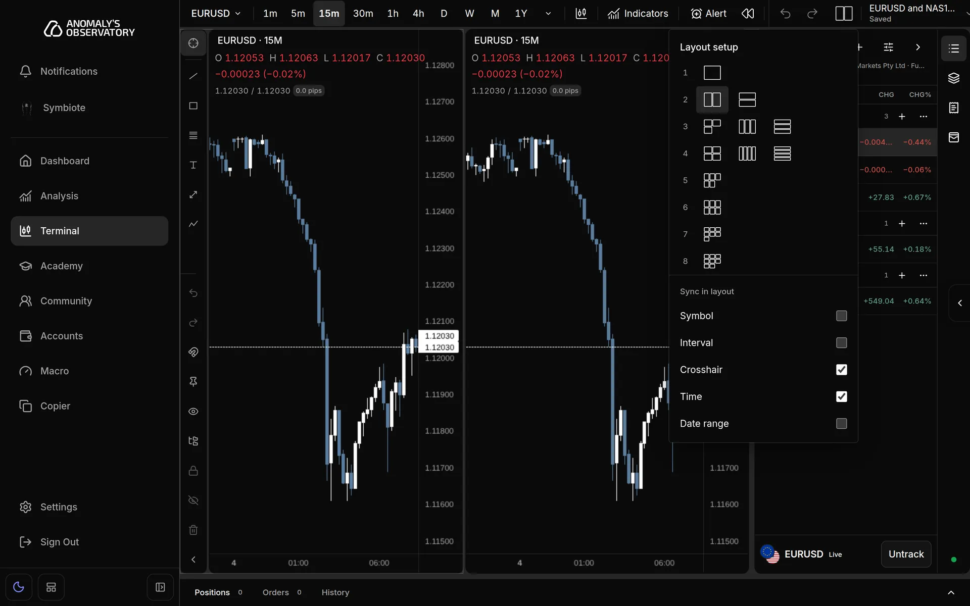Choose two horizontal rows layout
The image size is (970, 606).
747,99
